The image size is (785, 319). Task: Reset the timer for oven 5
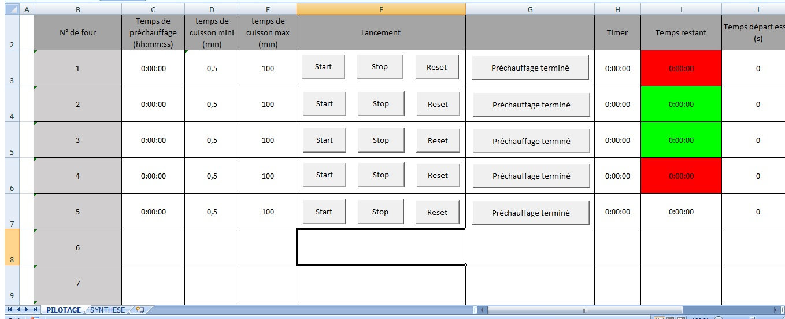pyautogui.click(x=437, y=213)
